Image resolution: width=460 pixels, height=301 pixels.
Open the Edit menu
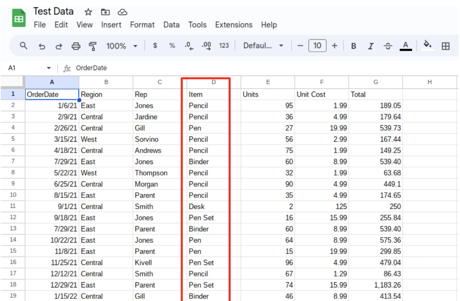coord(61,25)
